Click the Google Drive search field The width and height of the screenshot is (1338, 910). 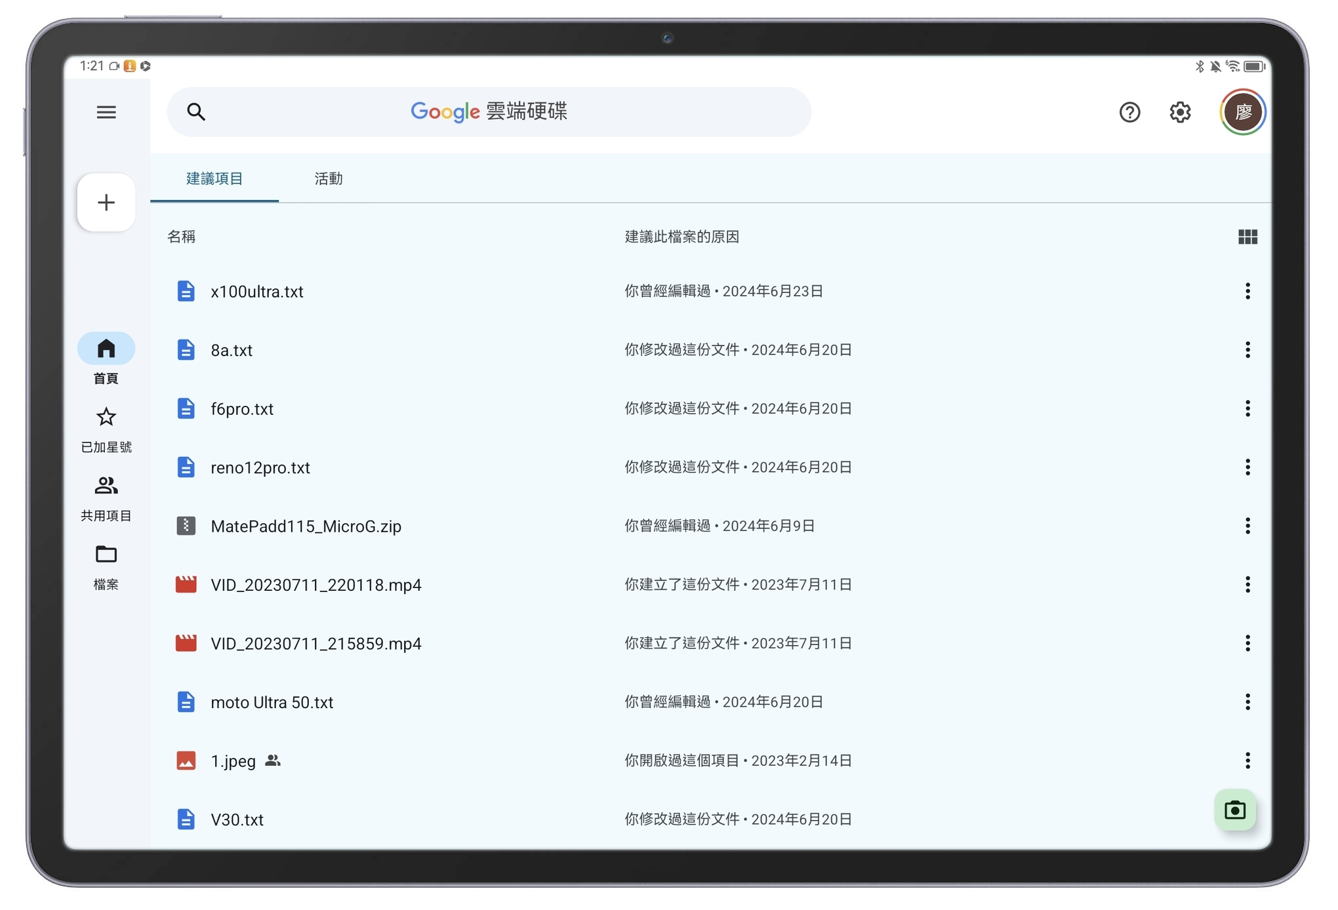[489, 112]
